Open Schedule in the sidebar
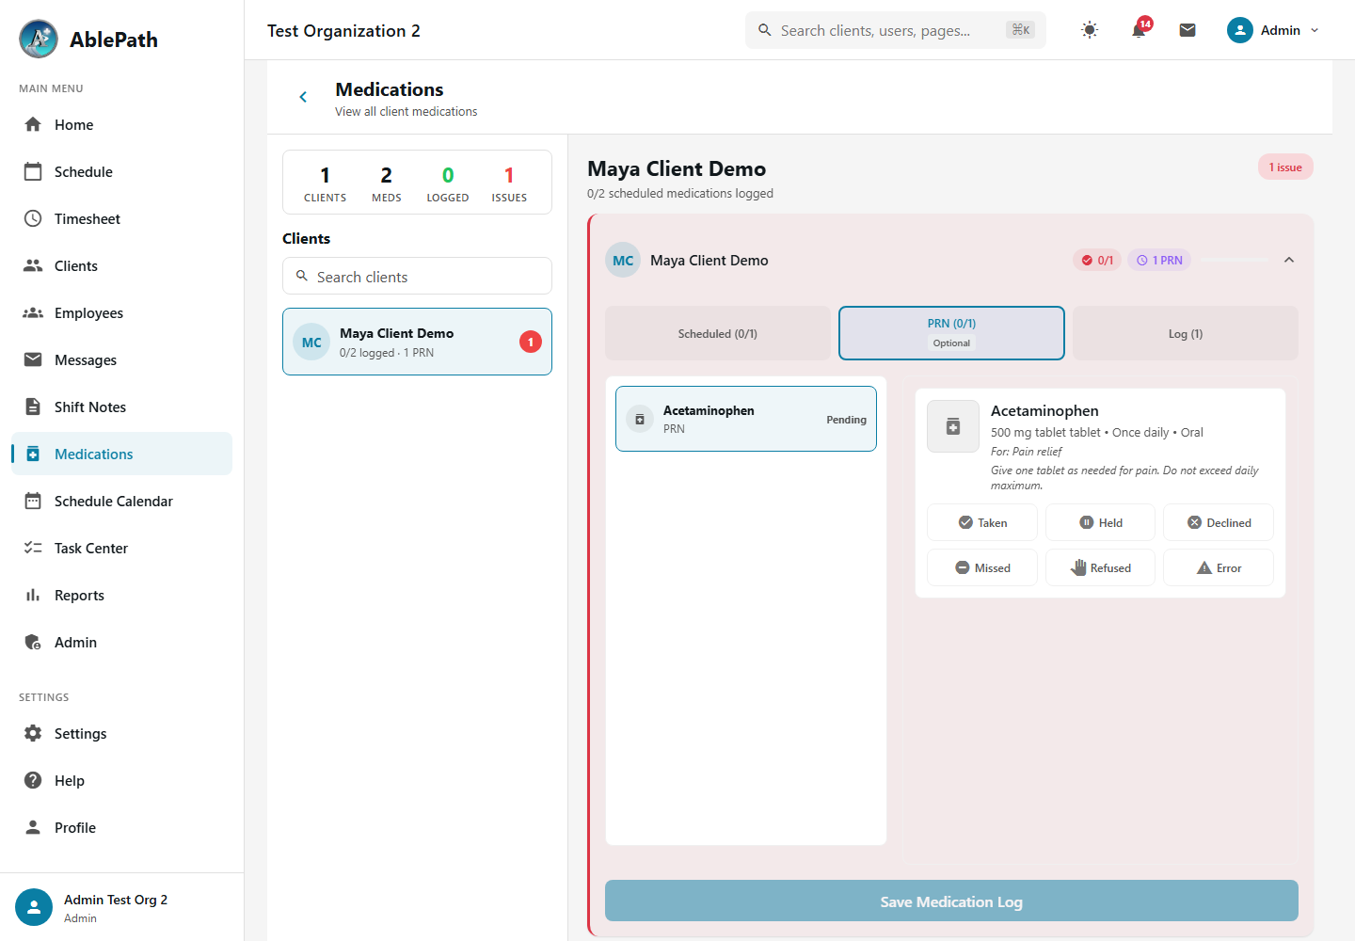1355x941 pixels. coord(121,171)
